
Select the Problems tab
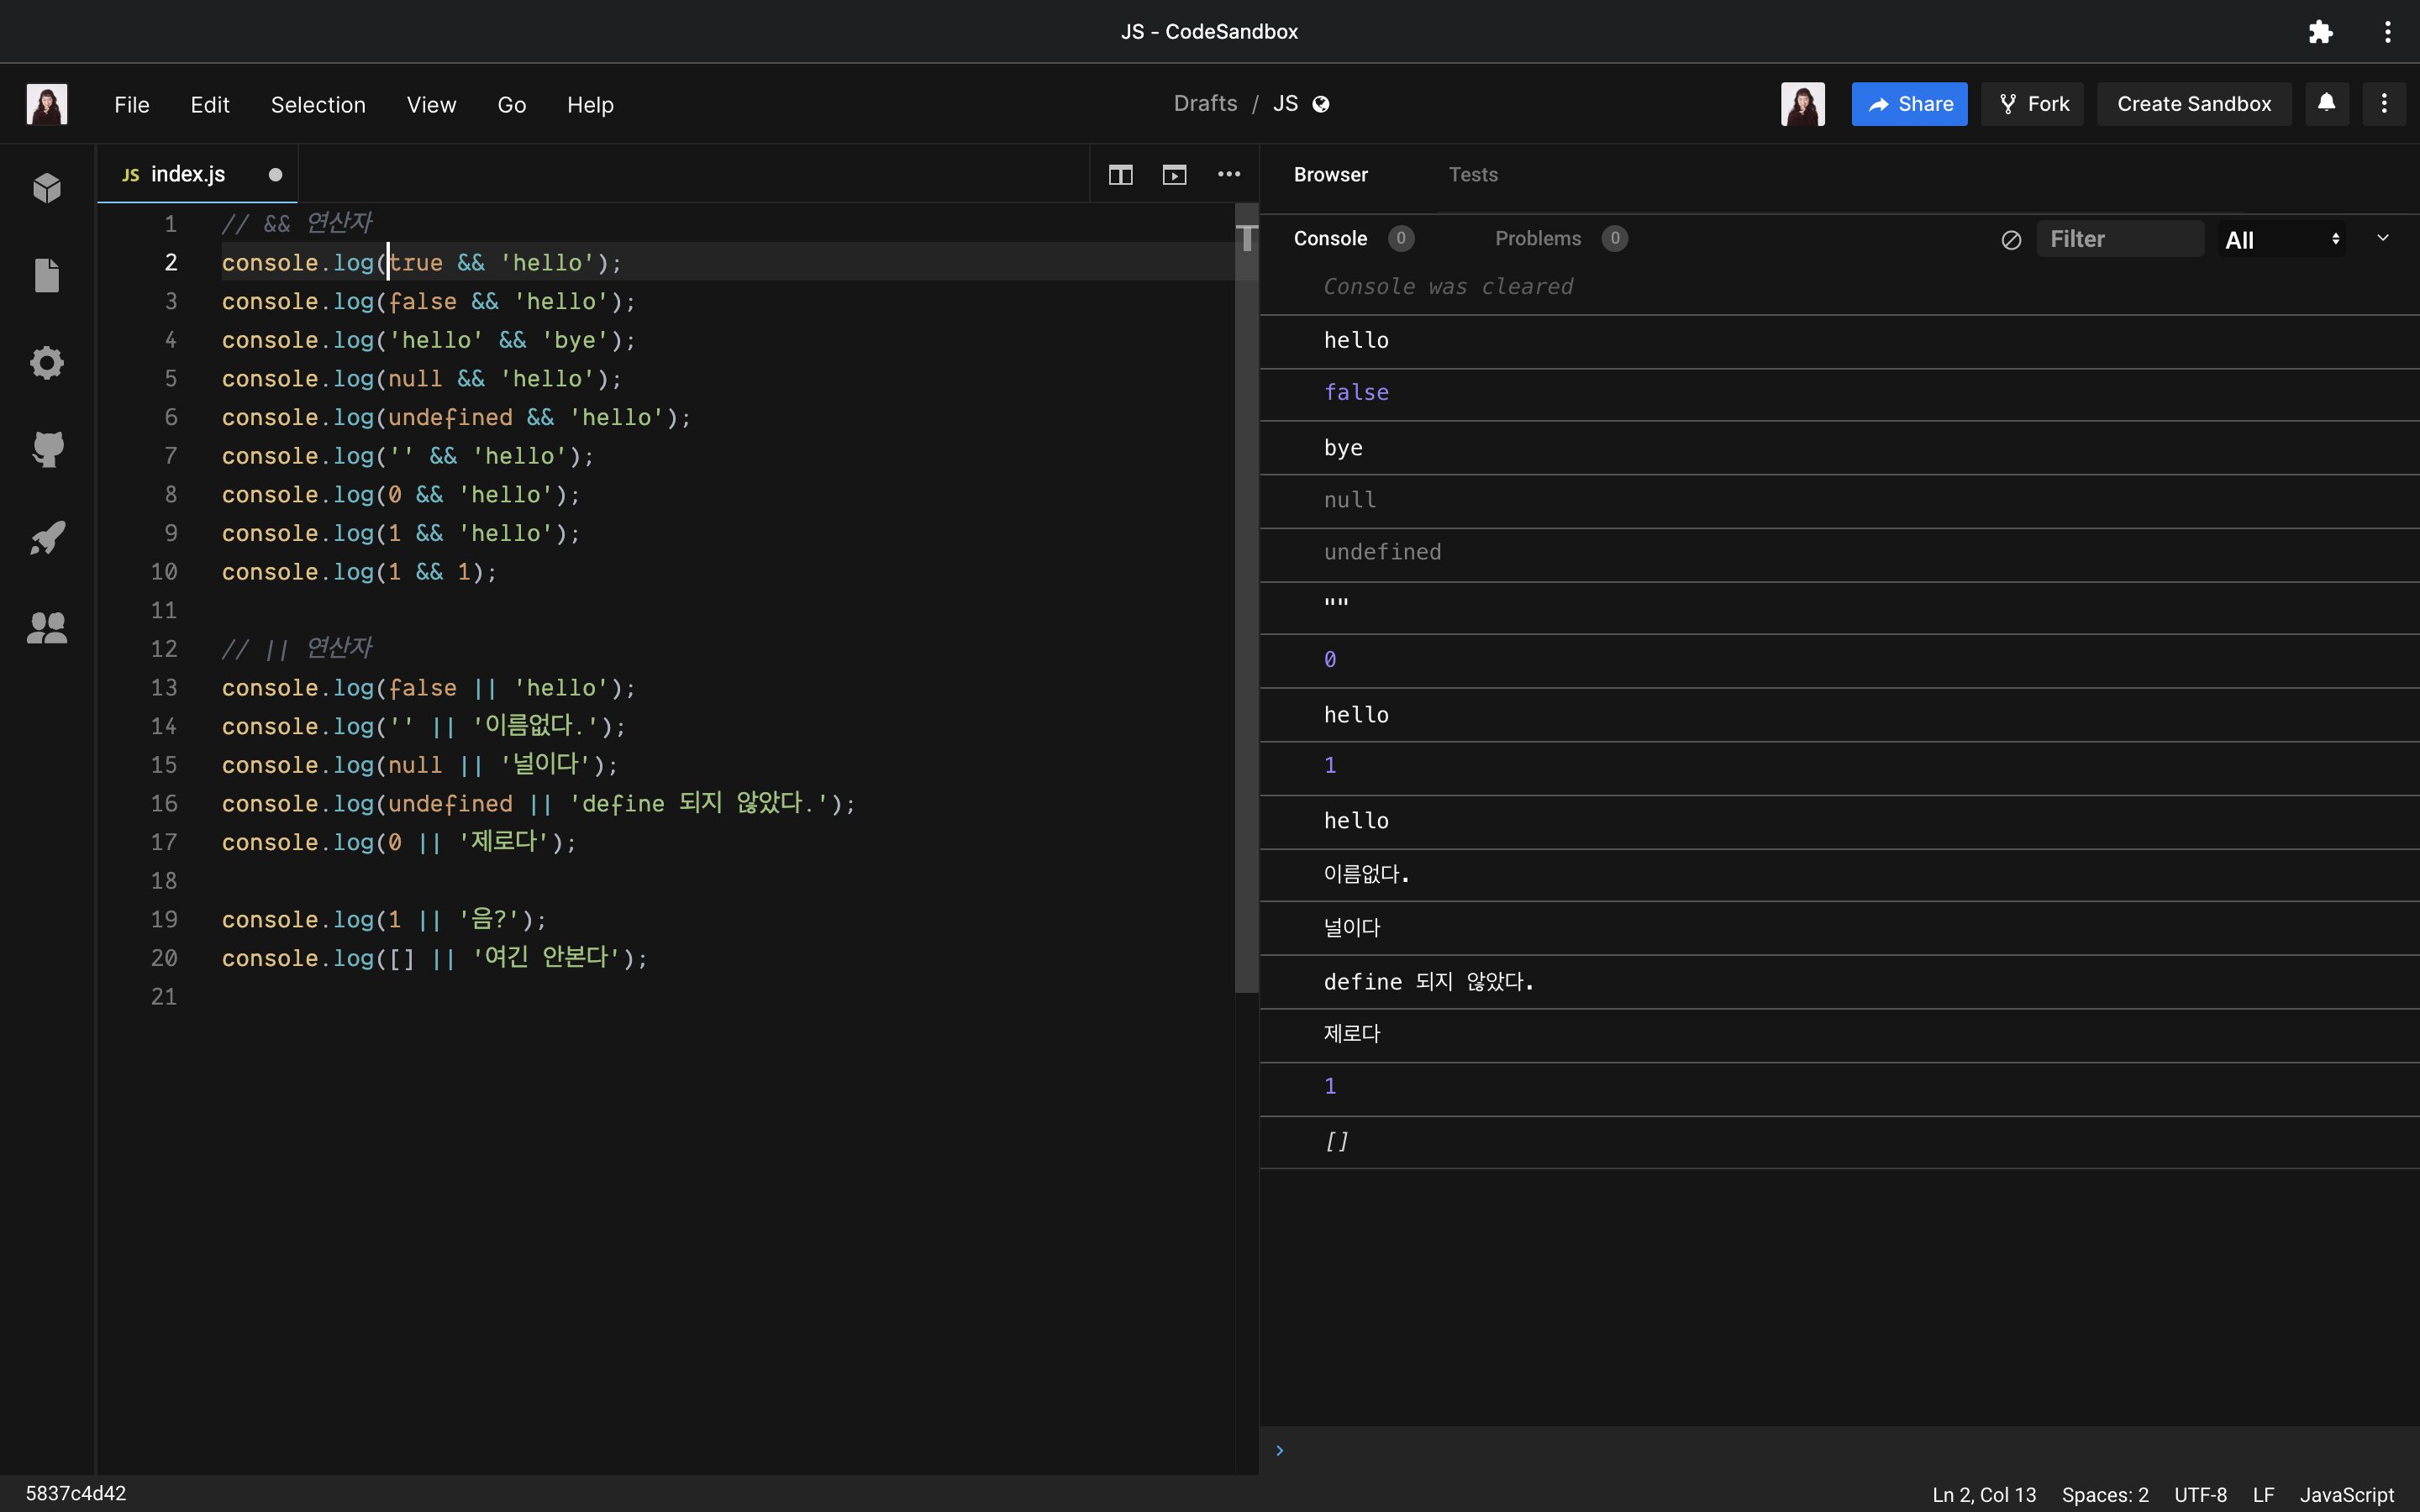click(x=1538, y=239)
